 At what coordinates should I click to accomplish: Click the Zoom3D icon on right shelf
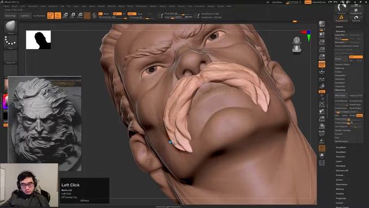[322, 118]
